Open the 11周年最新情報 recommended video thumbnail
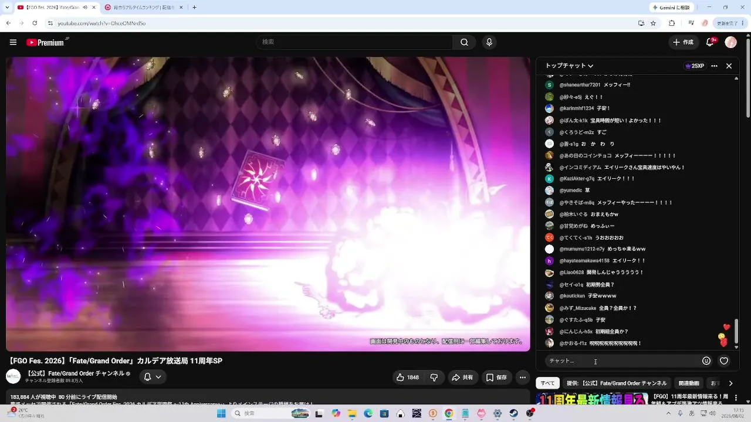This screenshot has width=751, height=422. click(x=592, y=399)
